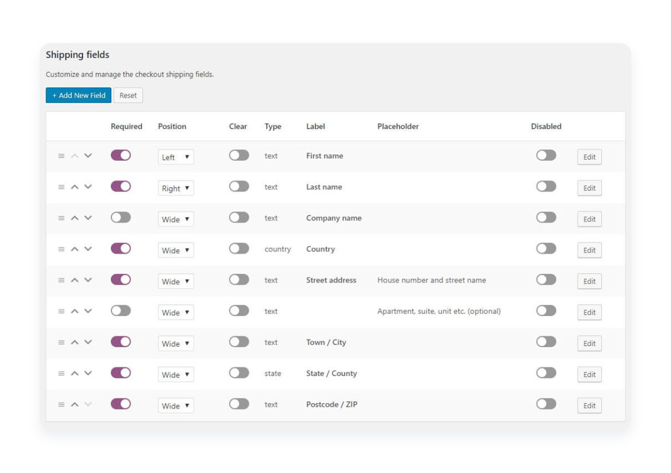Move State / County row down
This screenshot has height=473, width=671.
(88, 374)
